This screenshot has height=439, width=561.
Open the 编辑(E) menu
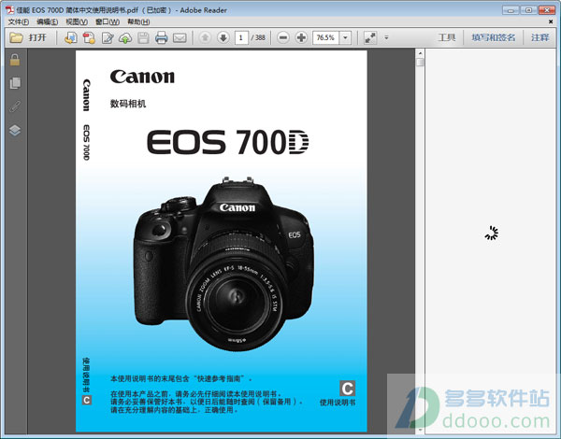(x=48, y=21)
